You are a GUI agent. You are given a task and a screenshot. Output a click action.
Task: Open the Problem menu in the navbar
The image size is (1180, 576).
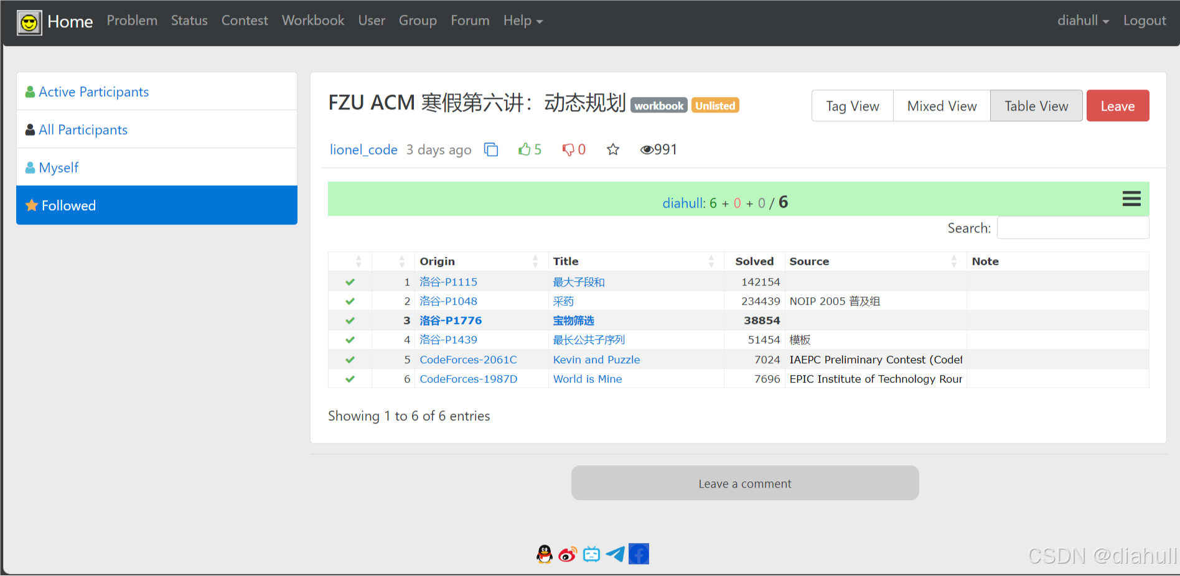pyautogui.click(x=132, y=21)
